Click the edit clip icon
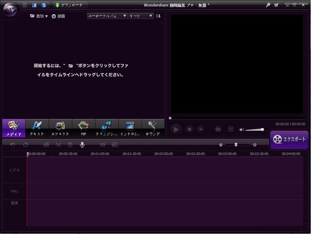 (46, 145)
